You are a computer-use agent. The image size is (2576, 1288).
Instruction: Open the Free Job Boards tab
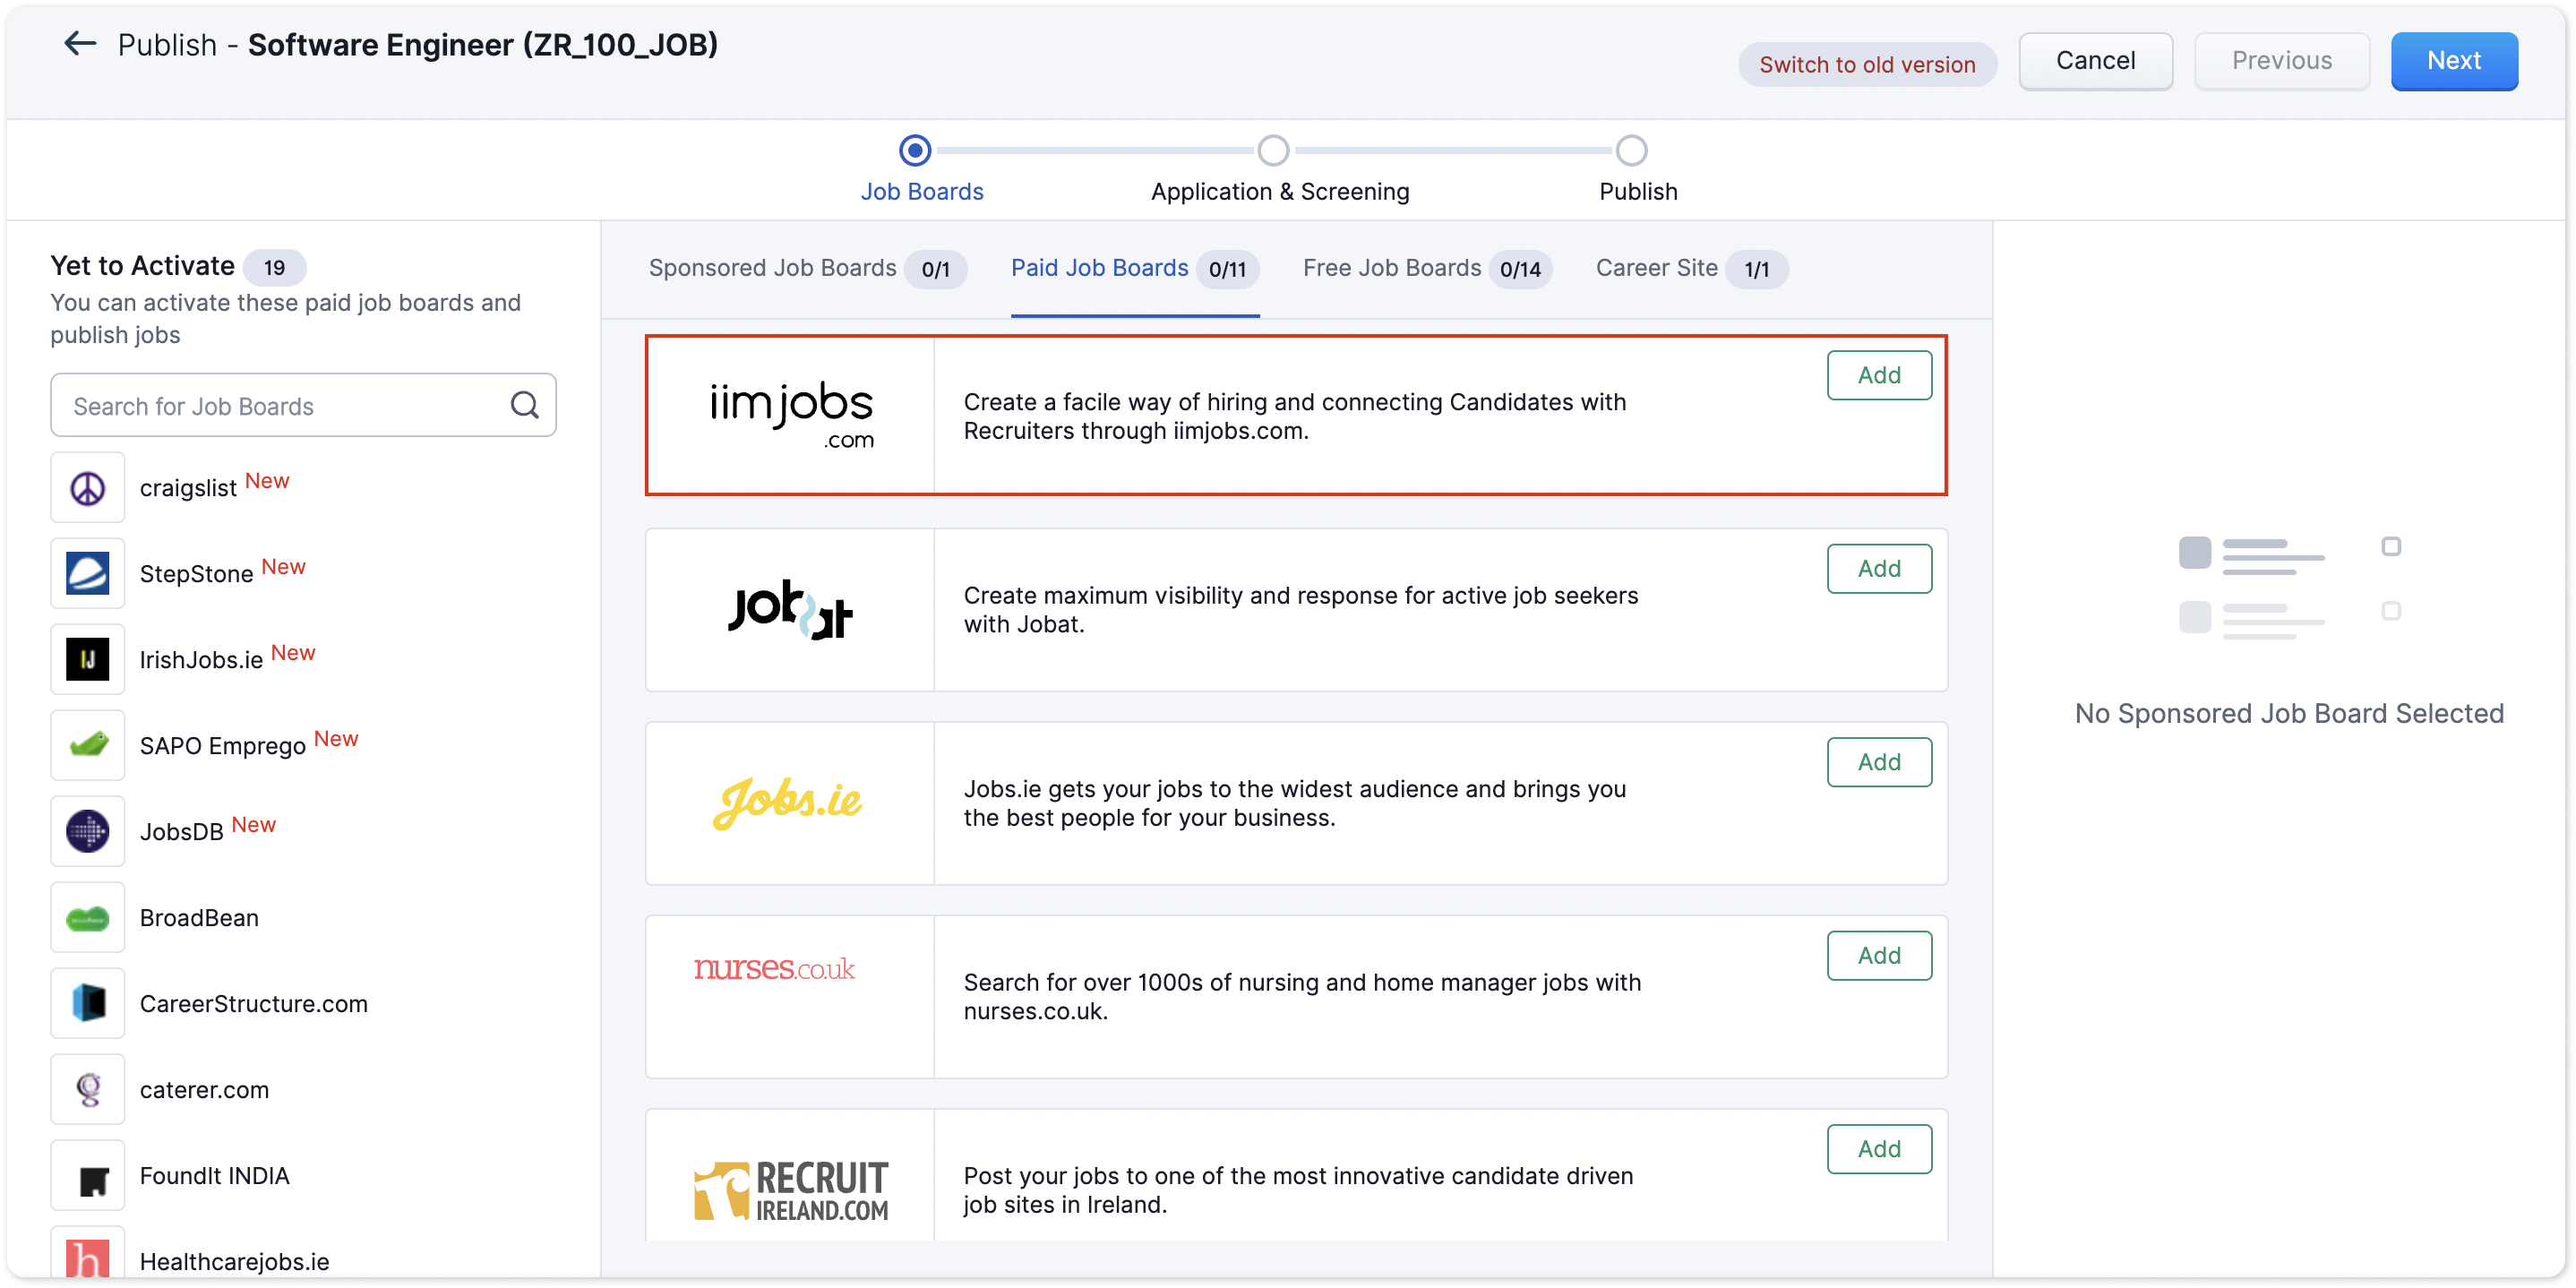(1391, 268)
